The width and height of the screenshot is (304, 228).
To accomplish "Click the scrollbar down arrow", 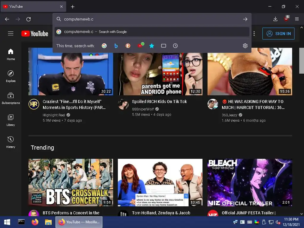I will click(302, 214).
